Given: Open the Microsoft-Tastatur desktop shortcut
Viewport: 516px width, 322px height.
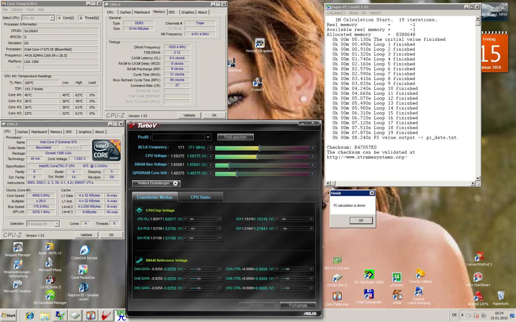Looking at the screenshot, I should click(x=17, y=286).
